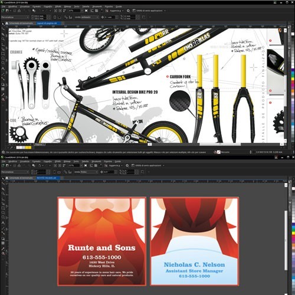
Task: Click the Print icon in upper window toolbar
Action: [x=19, y=11]
